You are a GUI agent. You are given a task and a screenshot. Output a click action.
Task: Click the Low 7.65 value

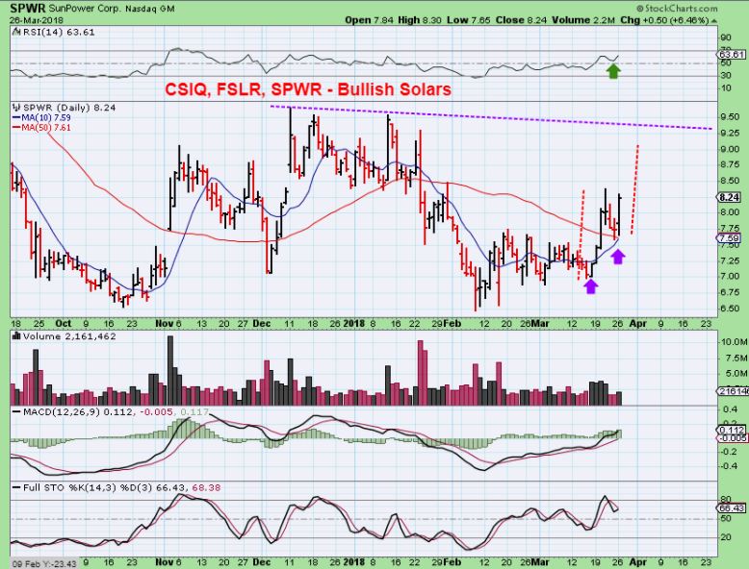(468, 20)
